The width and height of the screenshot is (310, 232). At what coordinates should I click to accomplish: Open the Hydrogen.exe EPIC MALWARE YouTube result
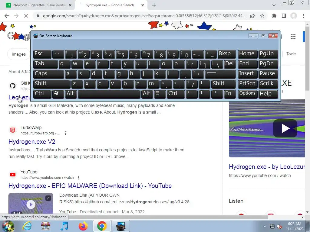coord(90,186)
